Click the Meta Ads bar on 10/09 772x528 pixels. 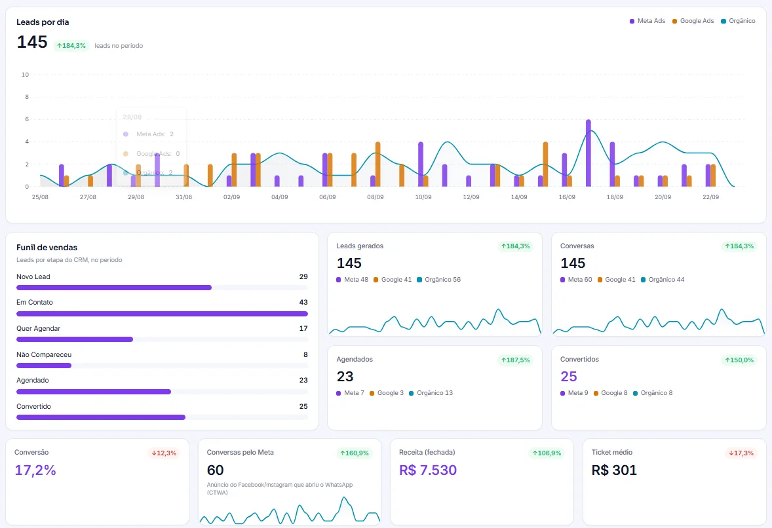coord(421,164)
